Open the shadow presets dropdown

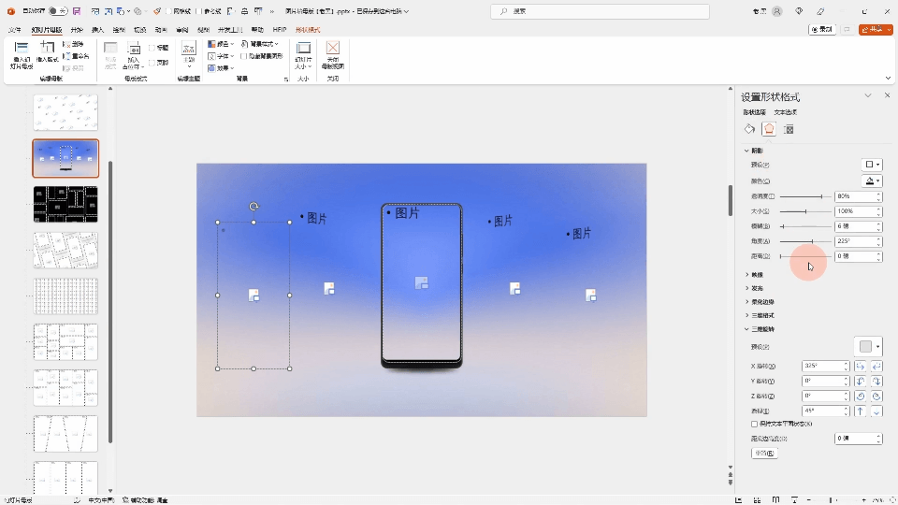click(x=871, y=166)
